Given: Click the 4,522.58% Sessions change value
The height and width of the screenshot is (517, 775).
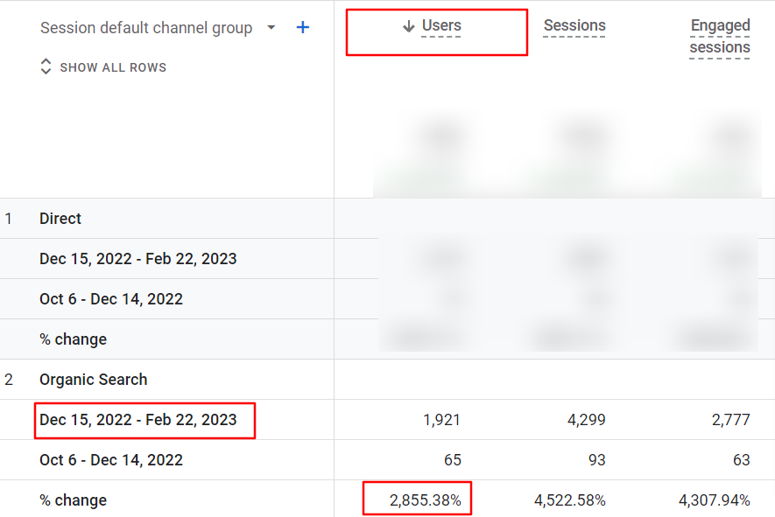Looking at the screenshot, I should [x=569, y=500].
